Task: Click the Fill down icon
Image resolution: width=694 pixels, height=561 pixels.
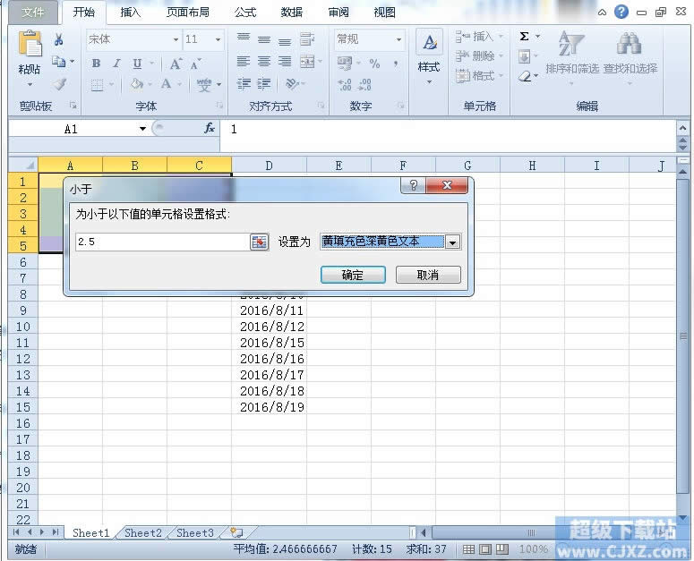Action: point(525,56)
